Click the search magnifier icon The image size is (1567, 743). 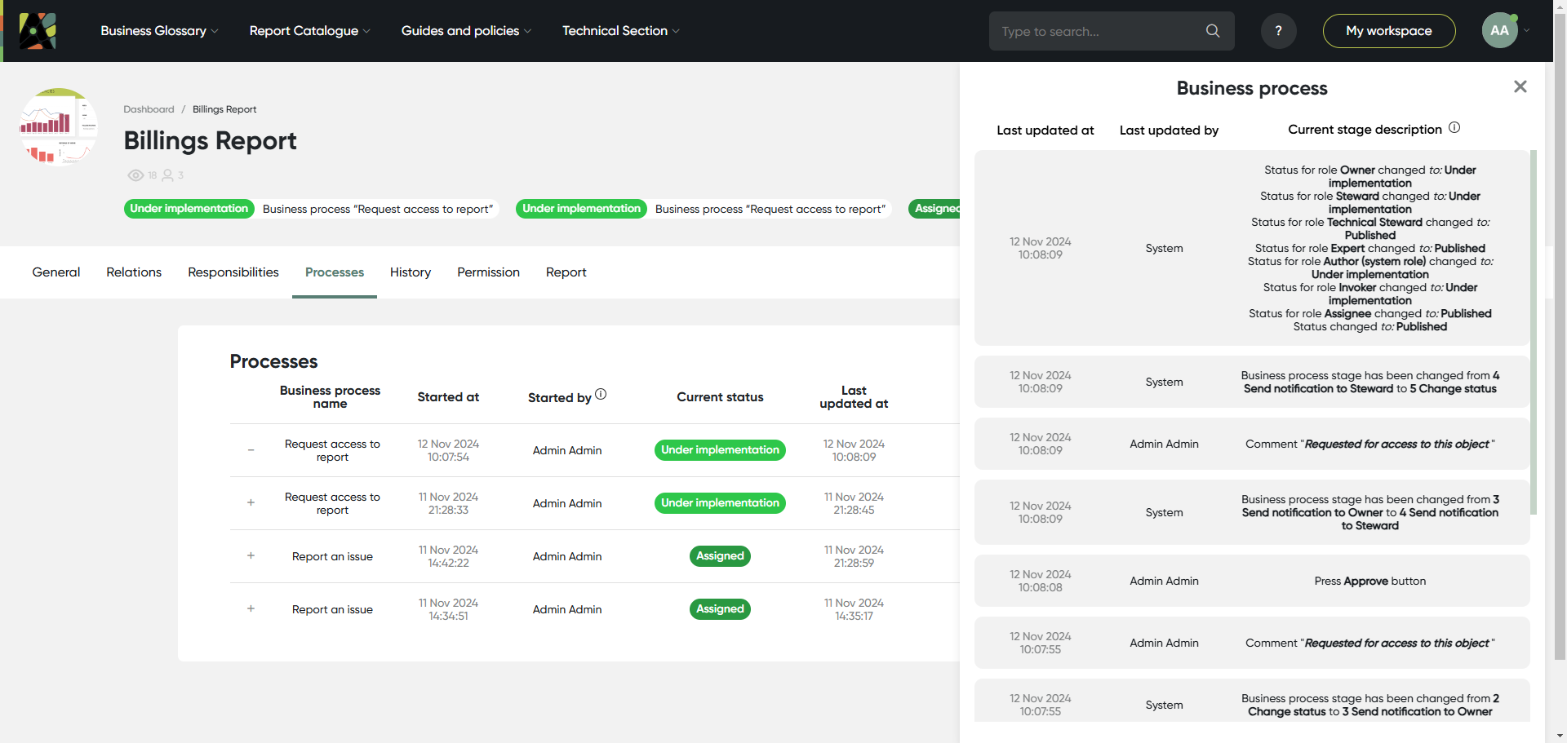point(1213,31)
